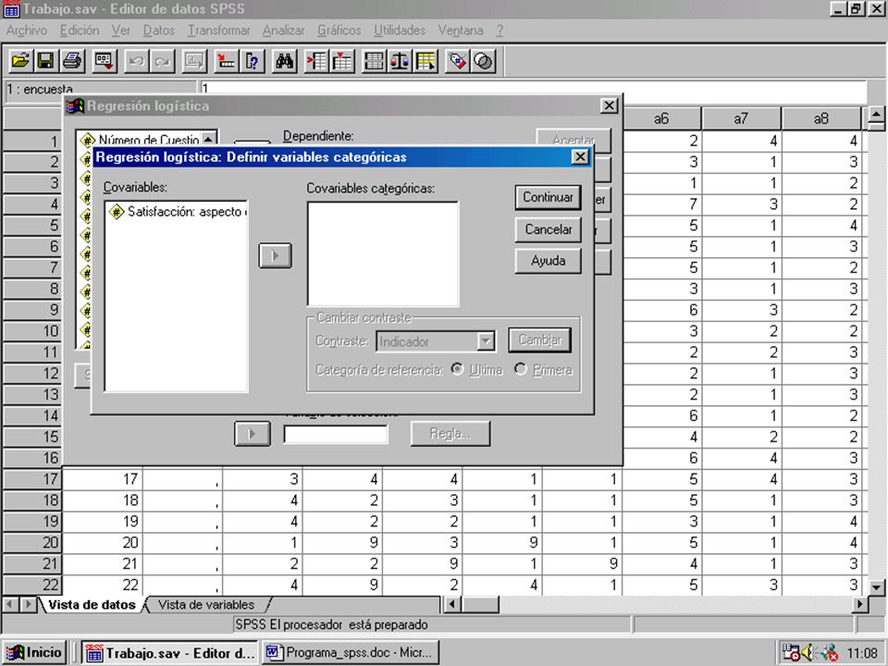Click the Go to case toolbar icon
888x666 pixels.
click(x=227, y=61)
